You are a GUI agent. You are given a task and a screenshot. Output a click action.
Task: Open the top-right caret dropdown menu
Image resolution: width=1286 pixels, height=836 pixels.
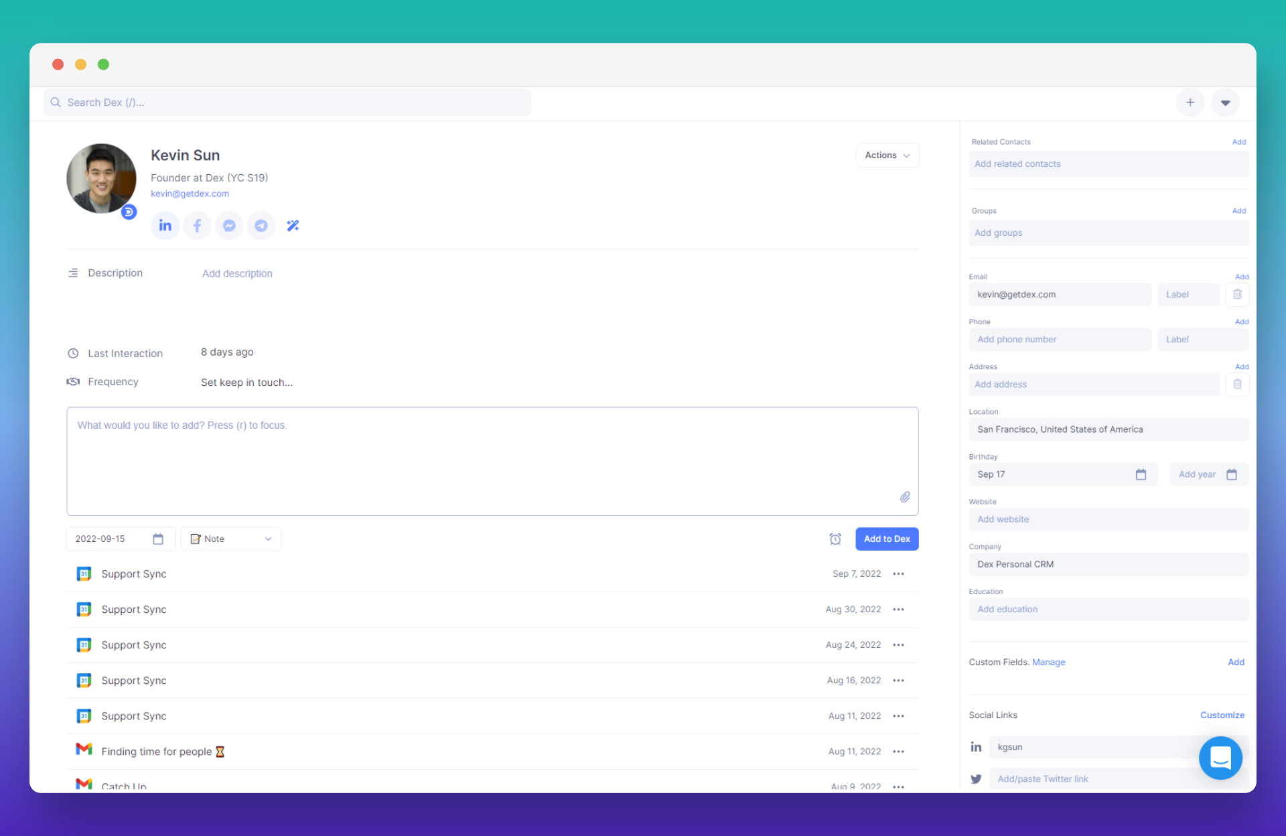click(1225, 102)
